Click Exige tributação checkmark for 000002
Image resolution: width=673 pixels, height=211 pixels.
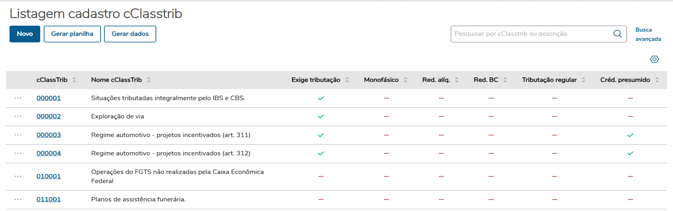321,116
